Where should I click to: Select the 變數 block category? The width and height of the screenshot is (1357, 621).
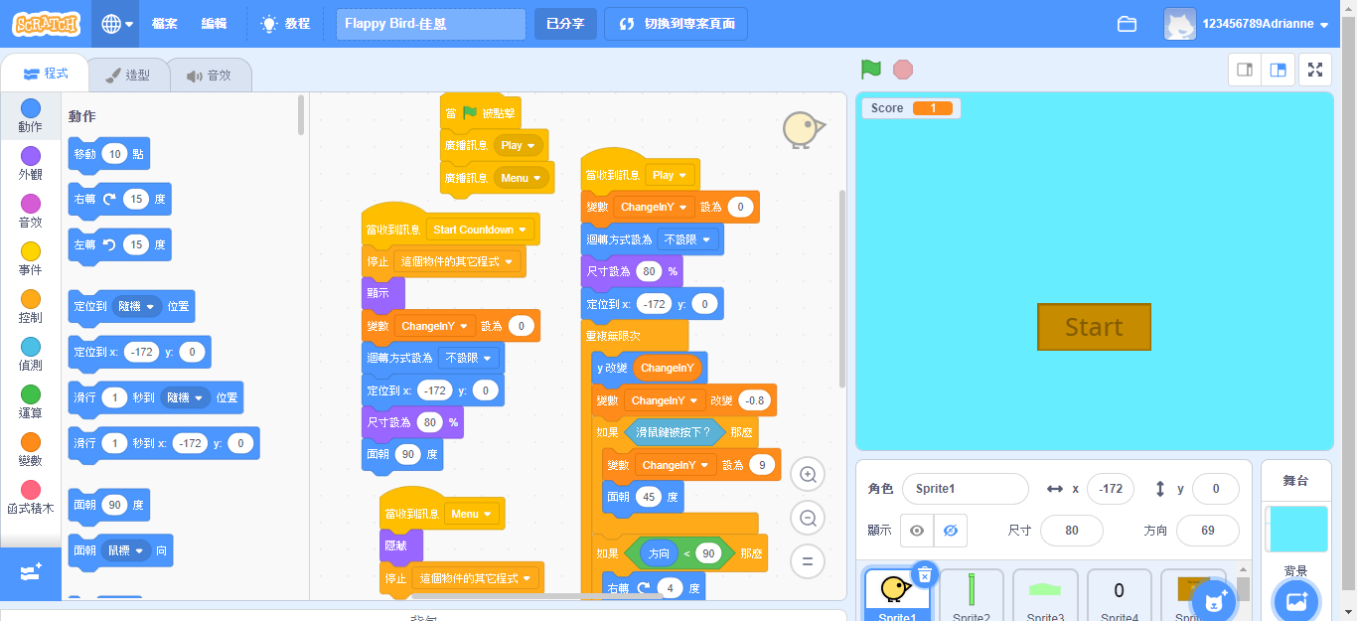point(31,449)
